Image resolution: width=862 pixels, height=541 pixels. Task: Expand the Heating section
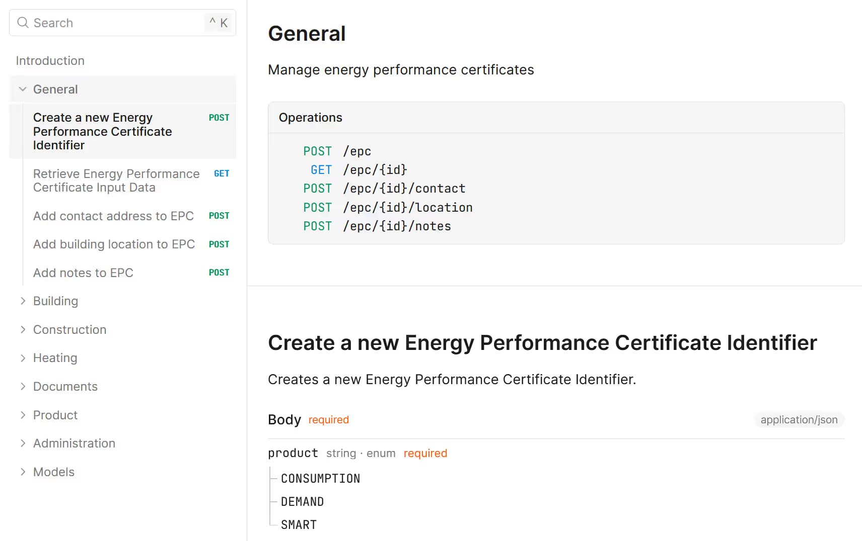[x=23, y=357]
